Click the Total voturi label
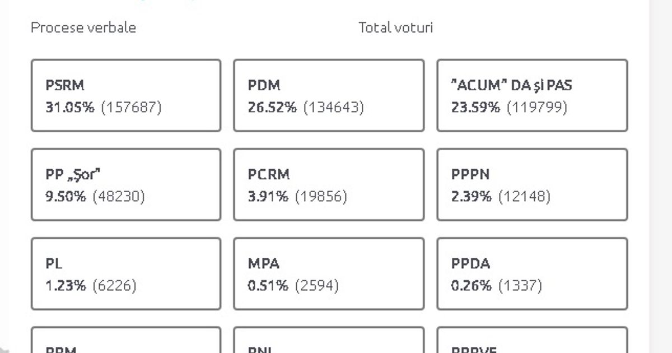The image size is (672, 353). 396,27
